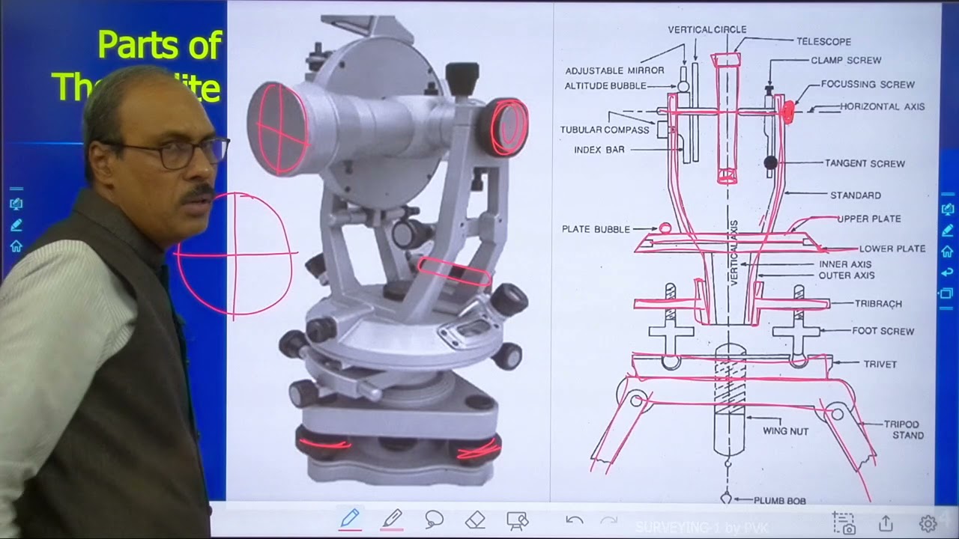959x539 pixels.
Task: Undo the last annotation stroke
Action: [574, 520]
